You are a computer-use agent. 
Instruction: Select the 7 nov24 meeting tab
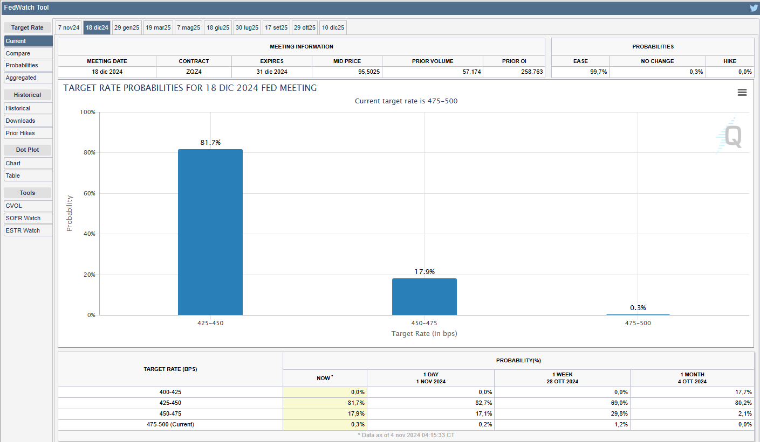point(69,27)
